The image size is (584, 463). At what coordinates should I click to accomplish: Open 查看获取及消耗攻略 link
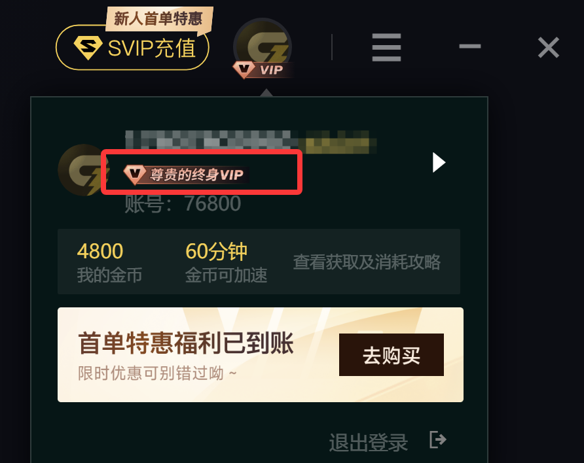pos(367,262)
